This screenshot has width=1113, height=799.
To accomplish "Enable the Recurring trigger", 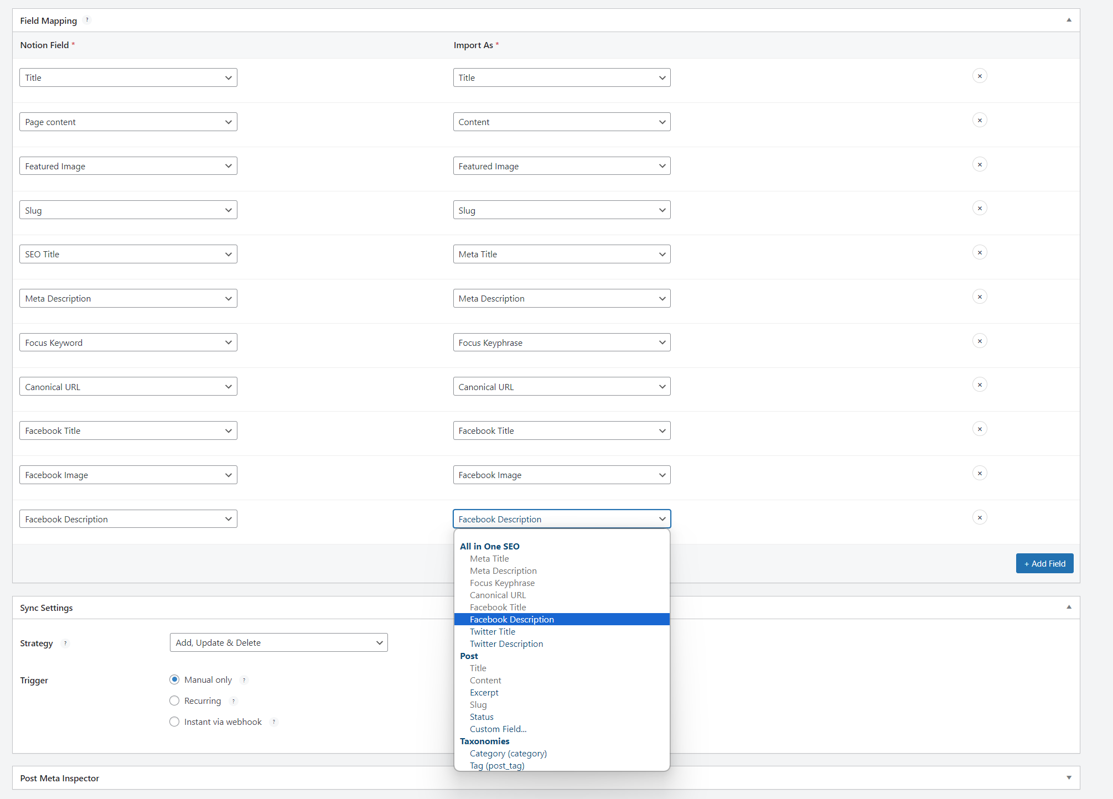I will (174, 701).
